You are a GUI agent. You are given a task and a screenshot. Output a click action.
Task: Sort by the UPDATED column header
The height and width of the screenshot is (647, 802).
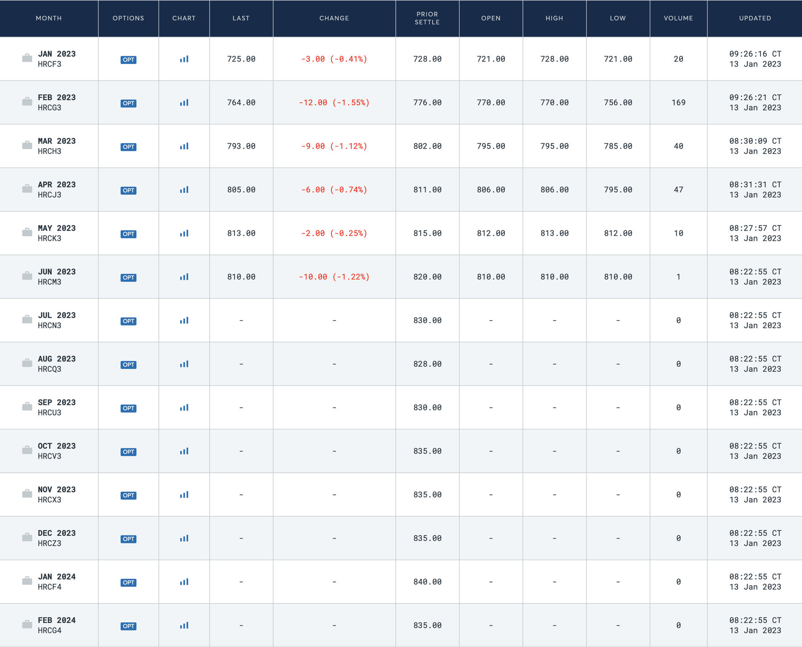point(755,18)
